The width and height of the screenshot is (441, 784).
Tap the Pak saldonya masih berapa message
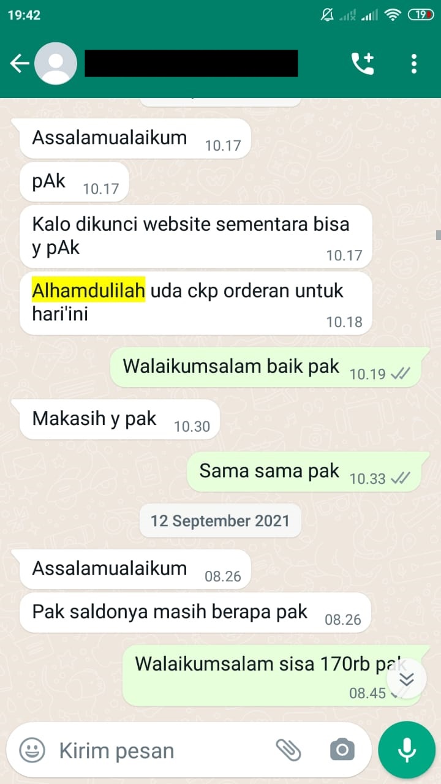pos(195,612)
